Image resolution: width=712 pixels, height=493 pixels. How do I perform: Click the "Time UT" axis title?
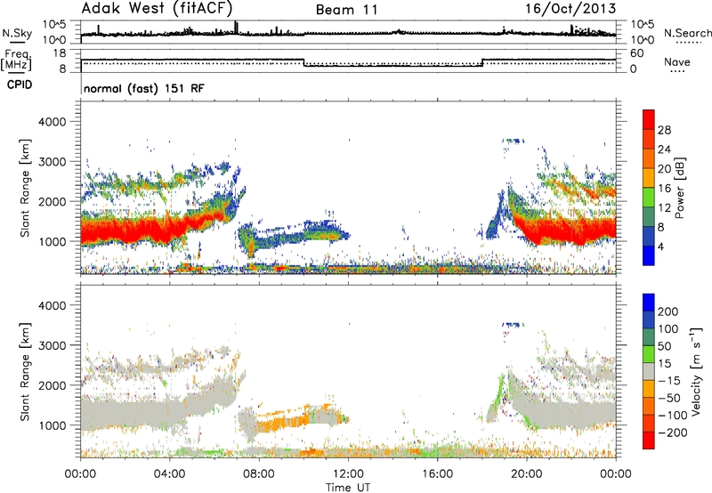[348, 487]
